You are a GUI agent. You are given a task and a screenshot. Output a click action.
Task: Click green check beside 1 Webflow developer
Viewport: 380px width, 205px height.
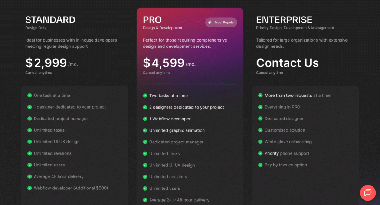coord(145,119)
